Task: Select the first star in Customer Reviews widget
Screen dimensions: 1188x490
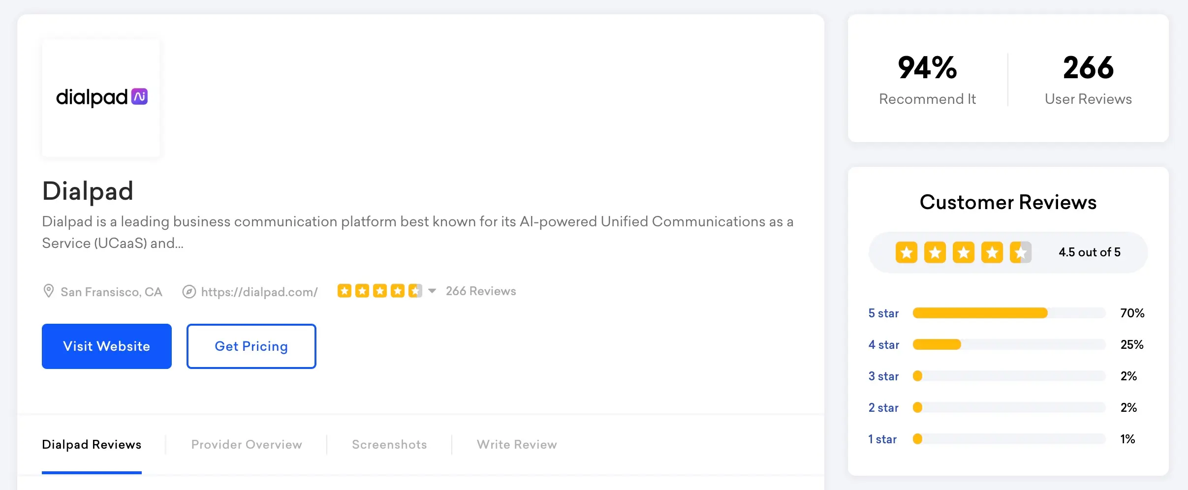Action: tap(907, 252)
